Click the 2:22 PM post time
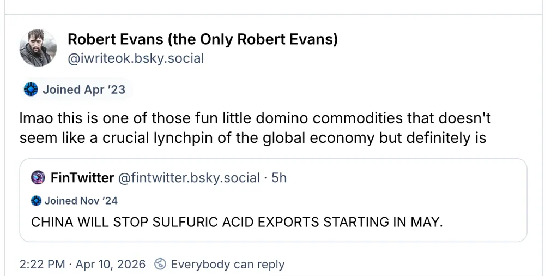 click(41, 265)
